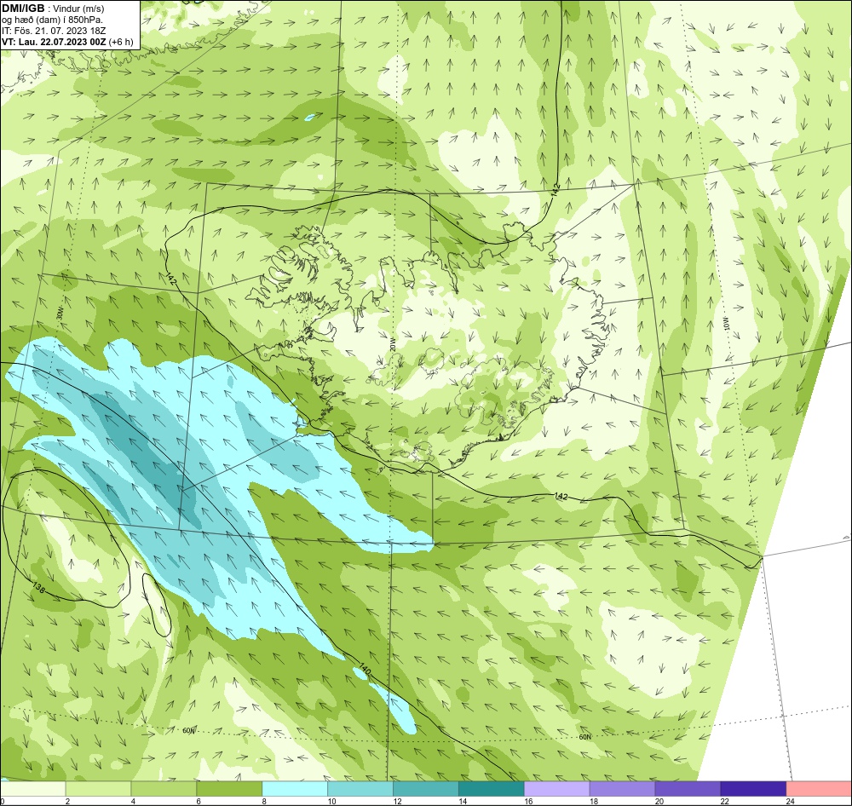Click the '138' contour label
Screen dimensions: 852x806
click(x=38, y=588)
